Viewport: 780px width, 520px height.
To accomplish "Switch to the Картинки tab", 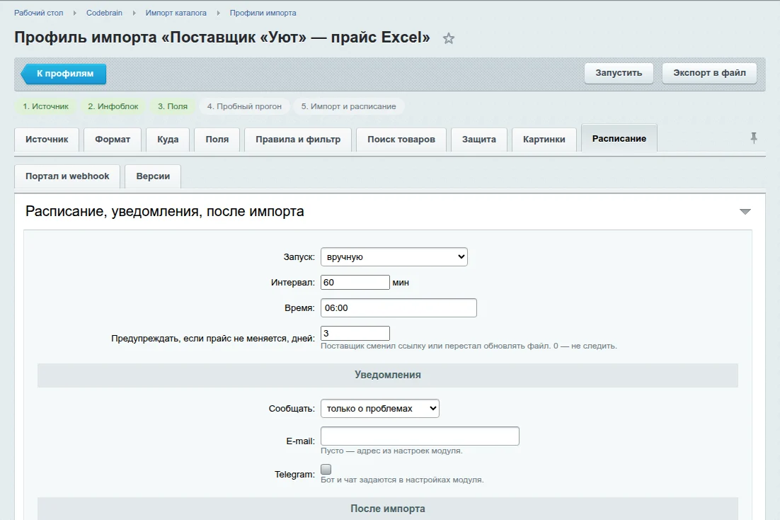I will point(544,140).
